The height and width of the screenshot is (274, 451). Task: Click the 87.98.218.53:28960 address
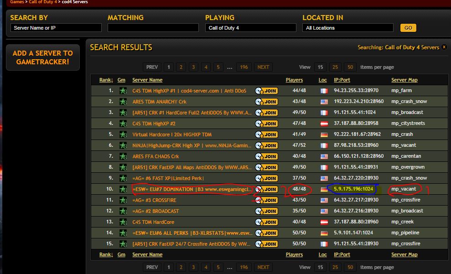(356, 145)
